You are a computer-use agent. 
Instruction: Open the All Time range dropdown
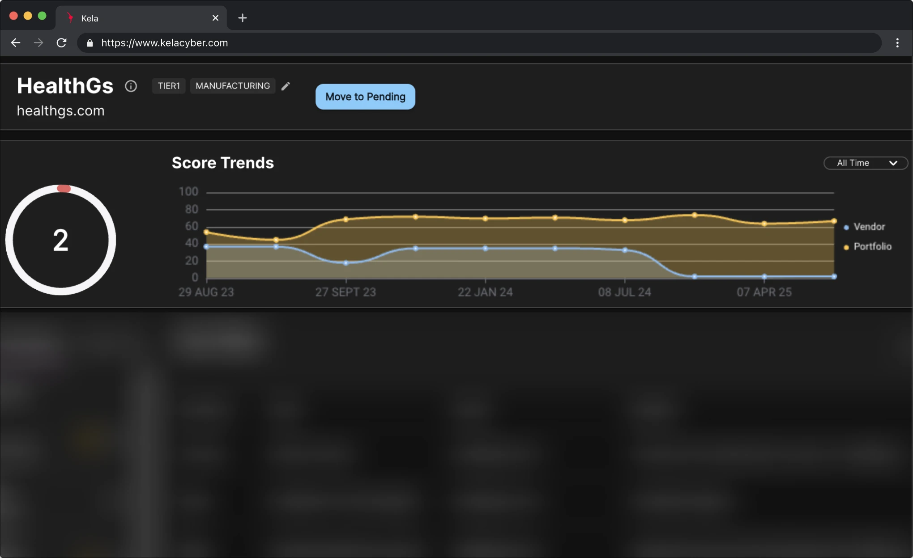pyautogui.click(x=866, y=163)
